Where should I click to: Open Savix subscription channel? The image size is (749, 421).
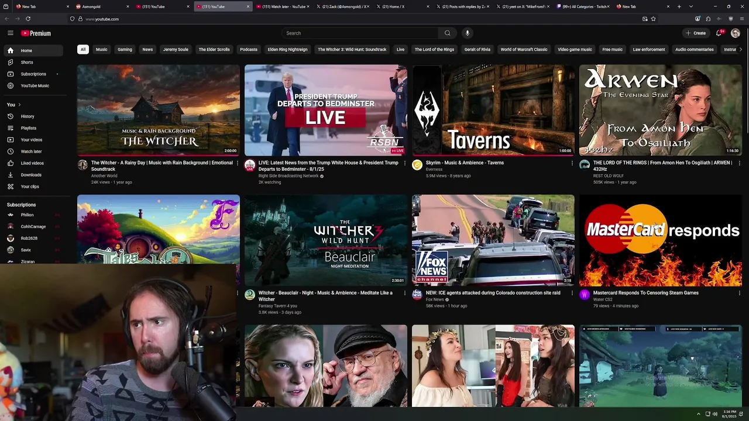33,250
